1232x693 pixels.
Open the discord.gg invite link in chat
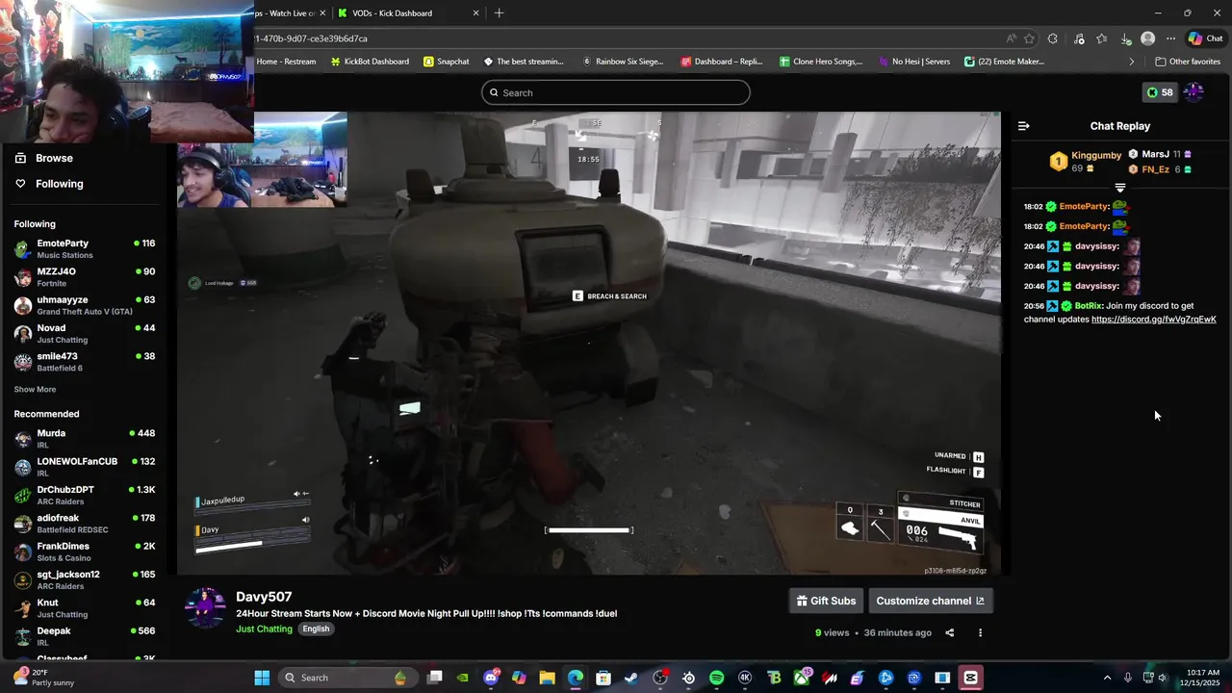(x=1153, y=320)
